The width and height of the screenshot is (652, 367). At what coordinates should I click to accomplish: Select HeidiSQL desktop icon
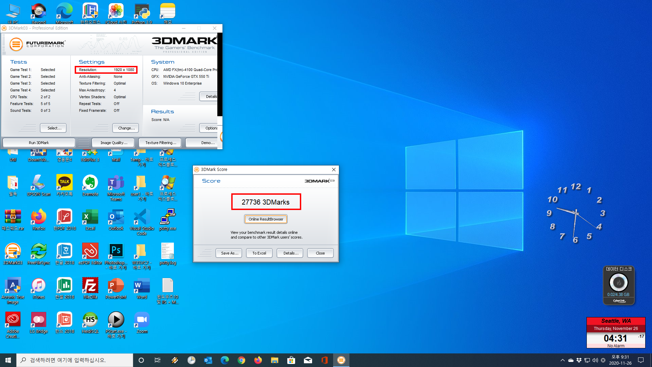coord(90,323)
